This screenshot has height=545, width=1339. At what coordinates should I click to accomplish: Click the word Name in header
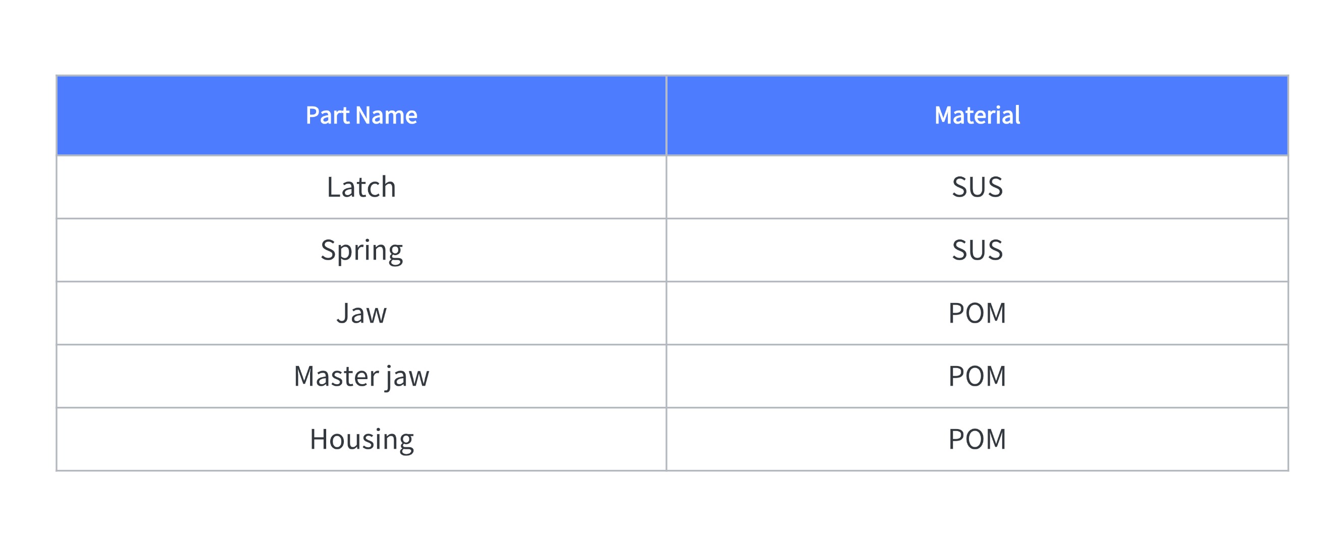386,115
